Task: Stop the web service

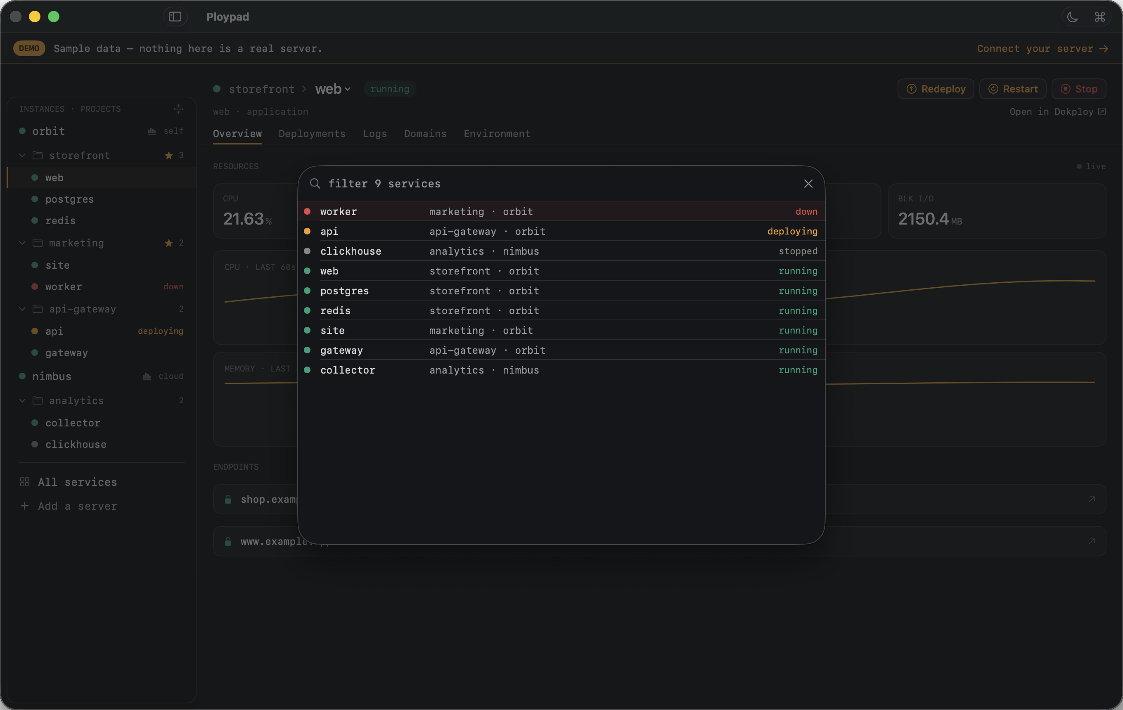Action: [1079, 89]
